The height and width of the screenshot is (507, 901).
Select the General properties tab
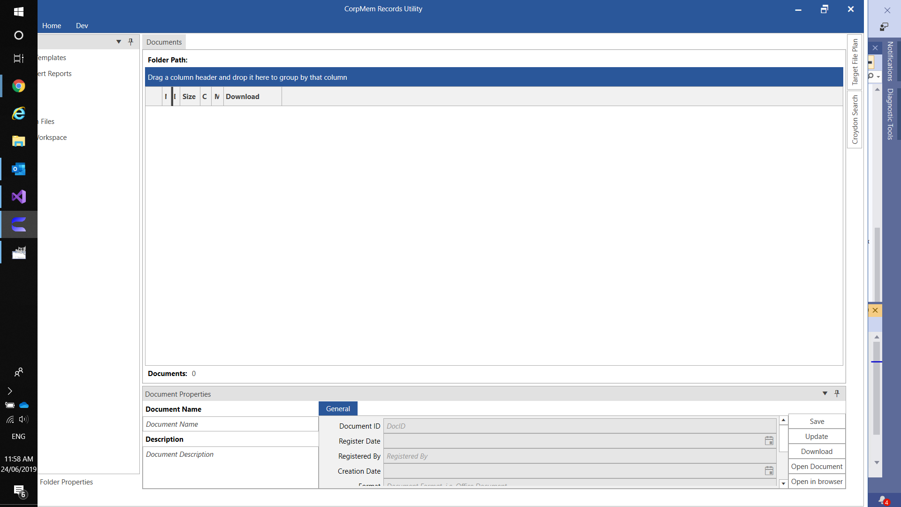coord(338,409)
